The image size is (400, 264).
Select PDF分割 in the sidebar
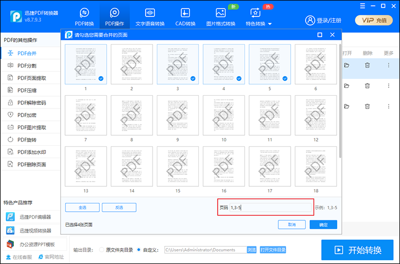pos(30,65)
